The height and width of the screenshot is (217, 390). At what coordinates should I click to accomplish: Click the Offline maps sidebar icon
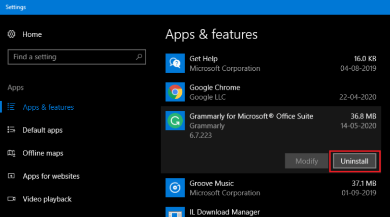pyautogui.click(x=12, y=153)
